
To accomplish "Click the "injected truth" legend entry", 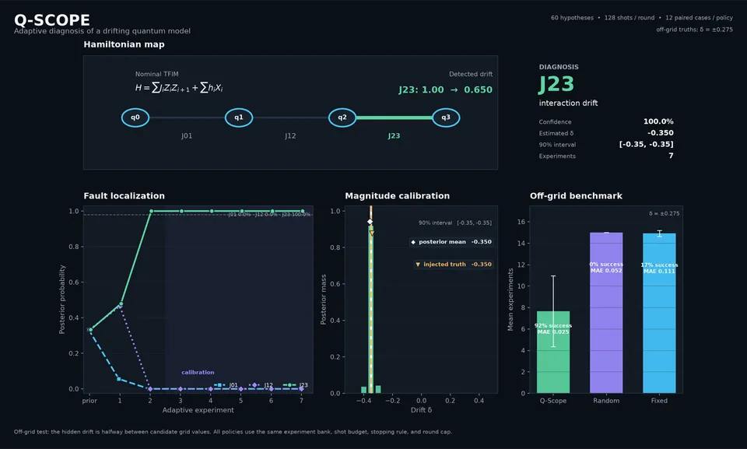I will pyautogui.click(x=453, y=265).
